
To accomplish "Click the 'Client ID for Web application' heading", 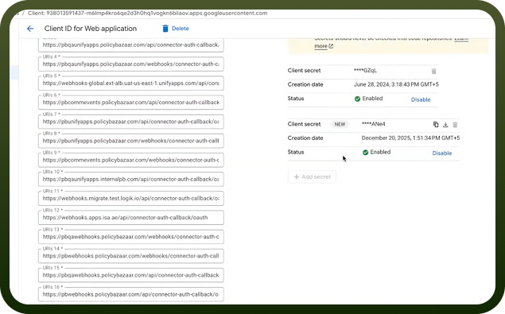I will point(91,29).
